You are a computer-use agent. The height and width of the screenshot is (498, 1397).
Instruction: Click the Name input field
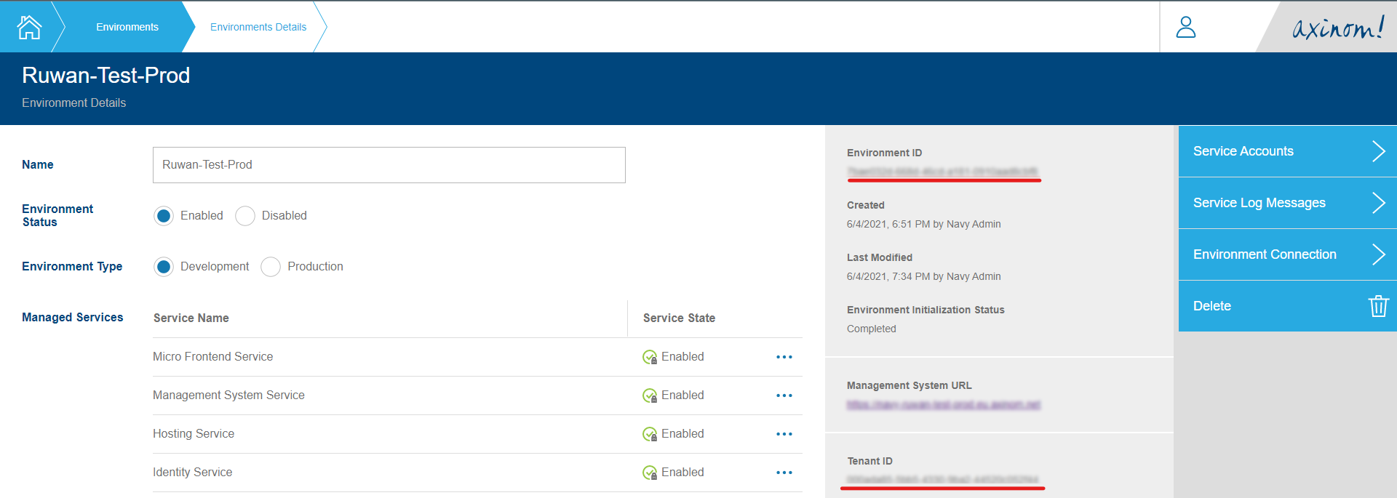coord(389,165)
